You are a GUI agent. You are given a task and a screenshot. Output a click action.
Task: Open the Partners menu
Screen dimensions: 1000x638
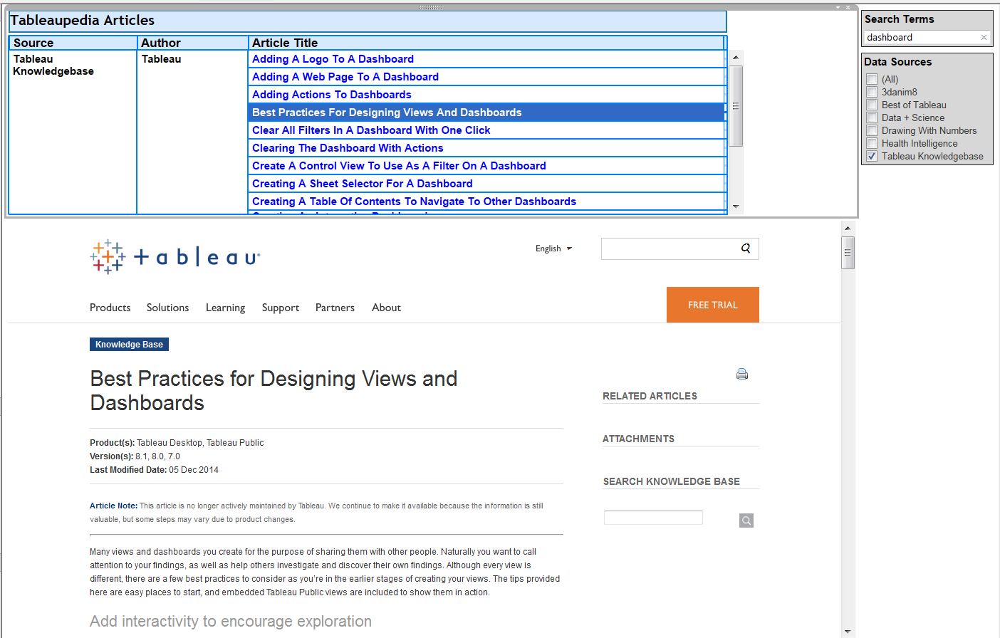click(335, 308)
